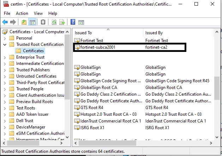222x156 pixels.
Task: Click the AAD Token Issuer folder icon
Action: click(12, 114)
